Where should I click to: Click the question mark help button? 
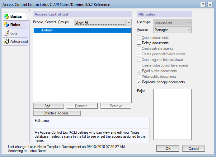[203, 5]
